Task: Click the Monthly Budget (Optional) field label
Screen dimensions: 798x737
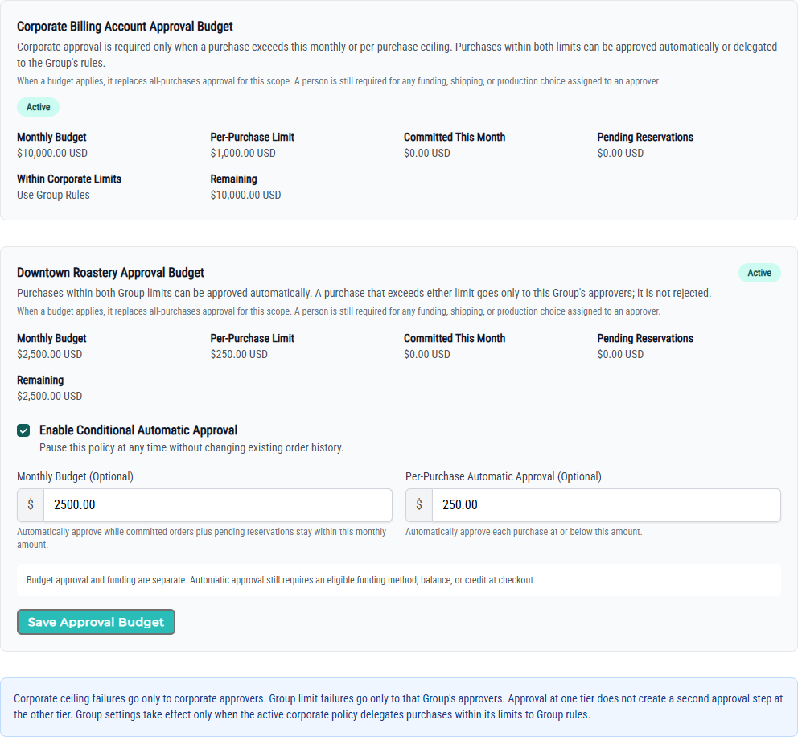Action: 76,476
